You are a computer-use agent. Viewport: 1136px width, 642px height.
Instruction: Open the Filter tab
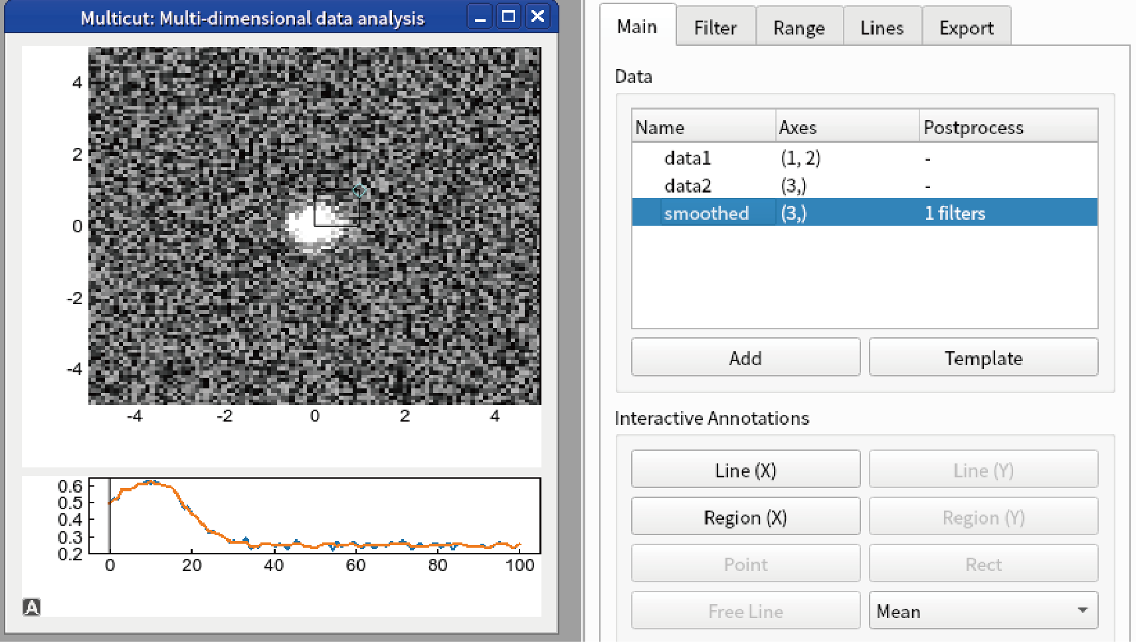(715, 27)
